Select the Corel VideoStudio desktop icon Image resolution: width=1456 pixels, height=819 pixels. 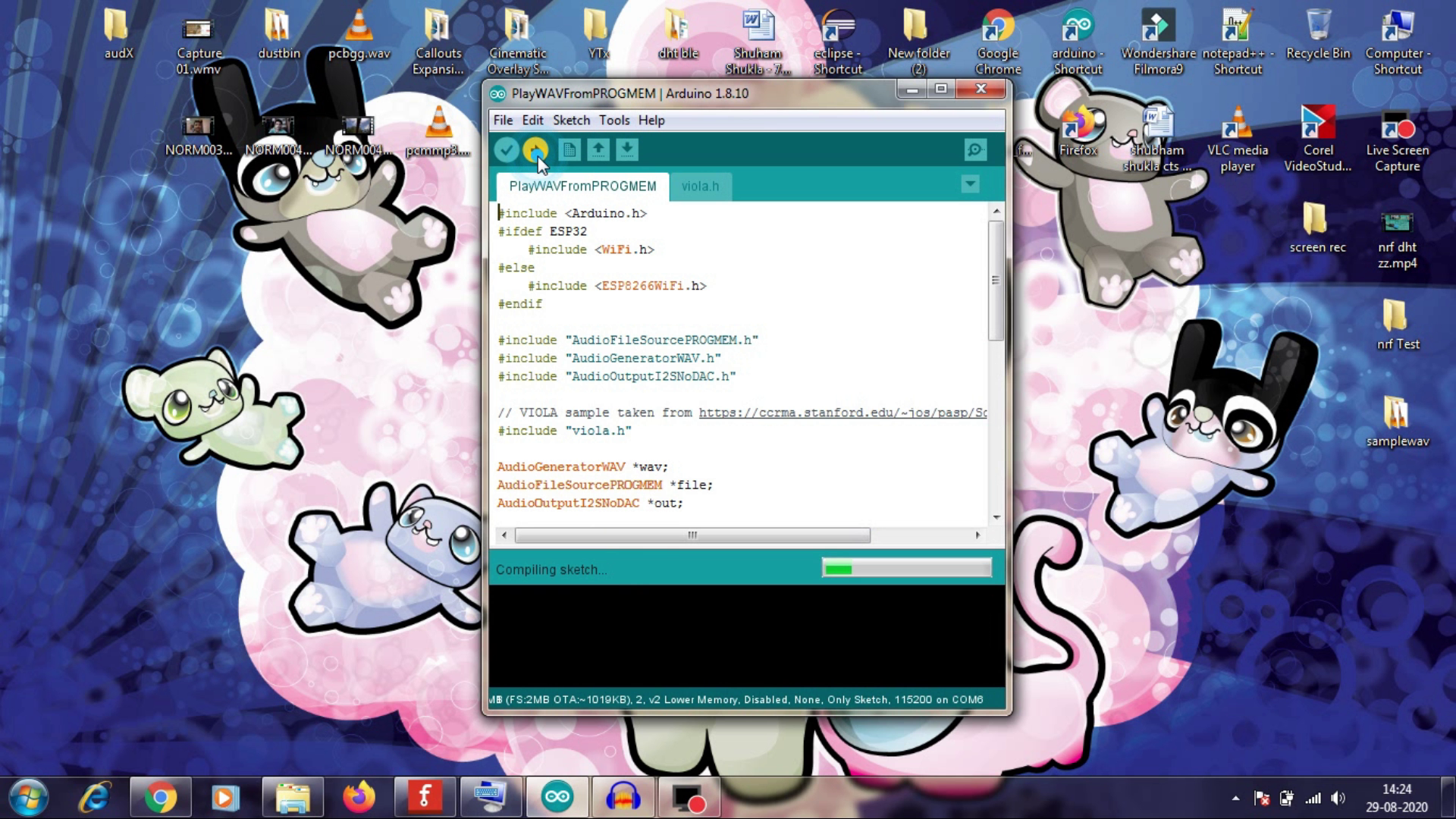pyautogui.click(x=1318, y=140)
